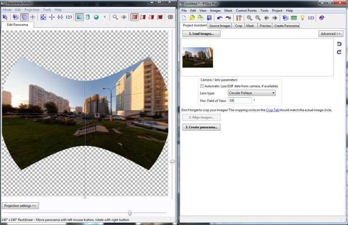The height and width of the screenshot is (225, 348).
Task: Click the Zoom Out magnifier in PTGui
Action: [x=258, y=18]
